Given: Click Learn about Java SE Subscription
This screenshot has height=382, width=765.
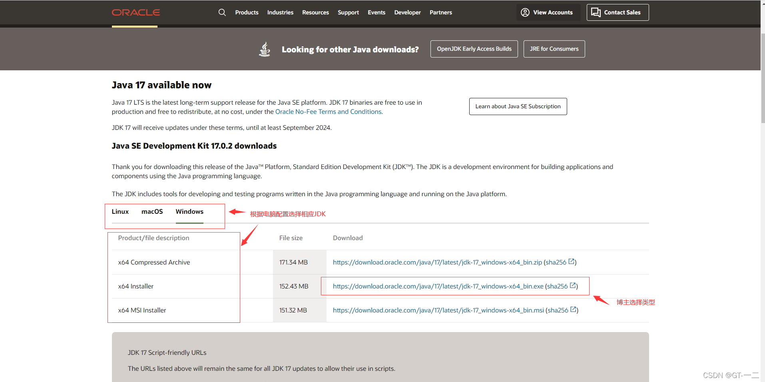Looking at the screenshot, I should coord(518,106).
